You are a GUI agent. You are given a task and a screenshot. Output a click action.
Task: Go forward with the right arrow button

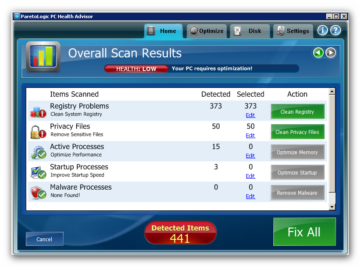point(330,53)
